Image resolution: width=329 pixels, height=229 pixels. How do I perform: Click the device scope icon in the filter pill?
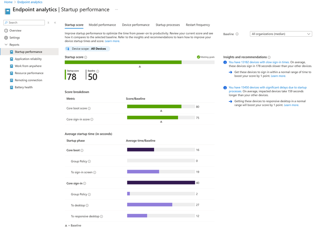tap(68, 49)
